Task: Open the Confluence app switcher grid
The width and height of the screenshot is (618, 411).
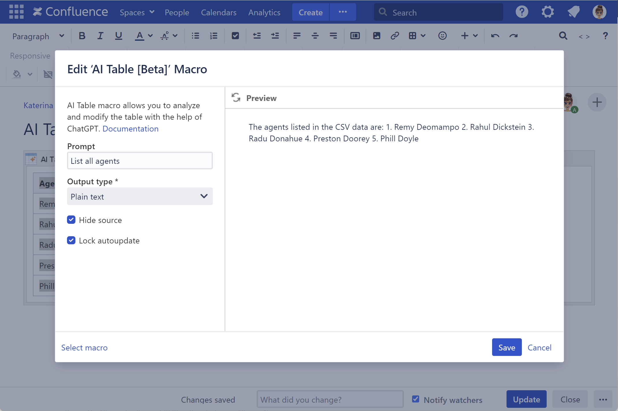Action: pyautogui.click(x=16, y=12)
